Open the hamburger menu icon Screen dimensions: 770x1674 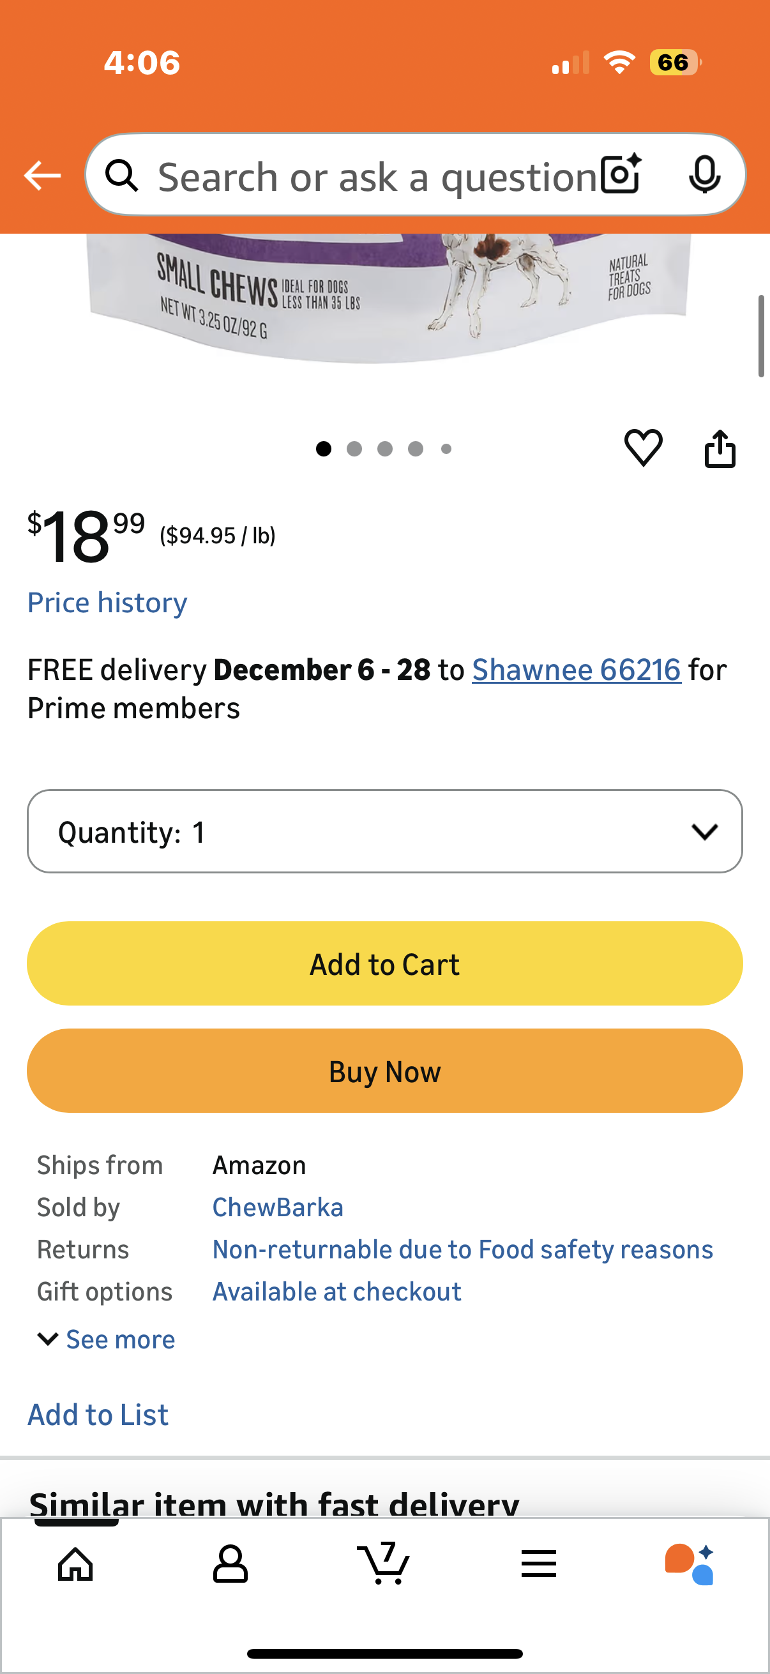click(x=538, y=1564)
